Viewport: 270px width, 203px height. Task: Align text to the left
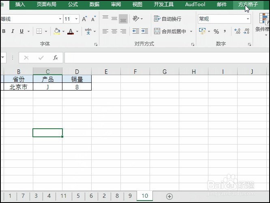point(105,31)
